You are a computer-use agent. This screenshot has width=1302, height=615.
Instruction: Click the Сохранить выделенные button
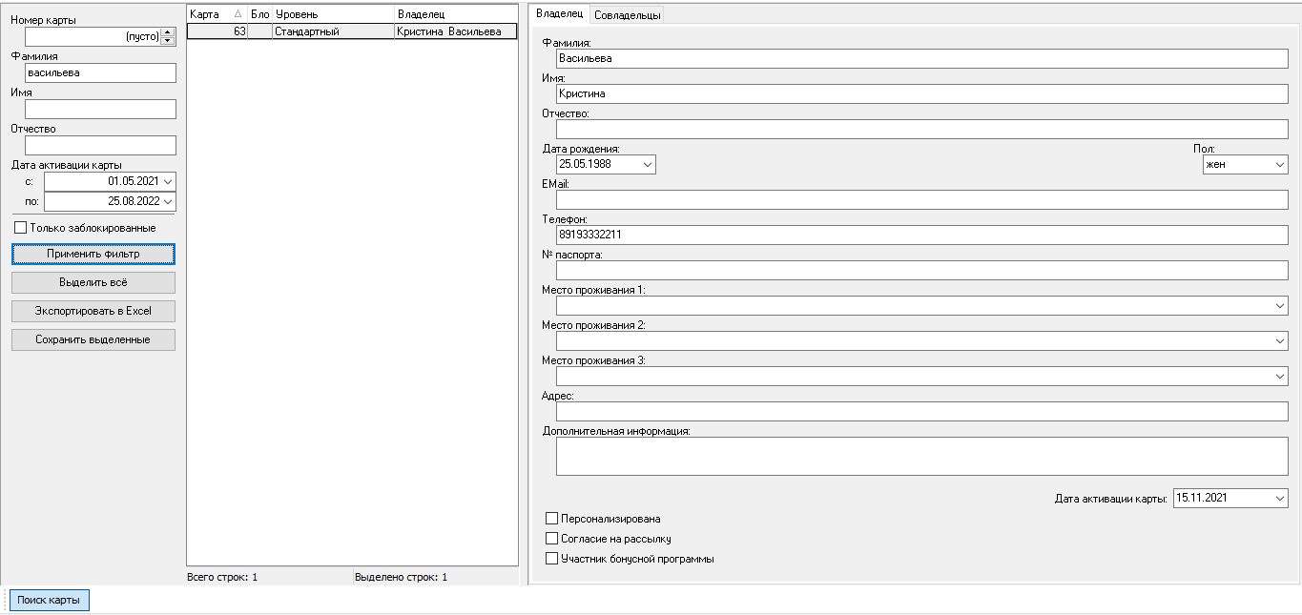pyautogui.click(x=93, y=339)
